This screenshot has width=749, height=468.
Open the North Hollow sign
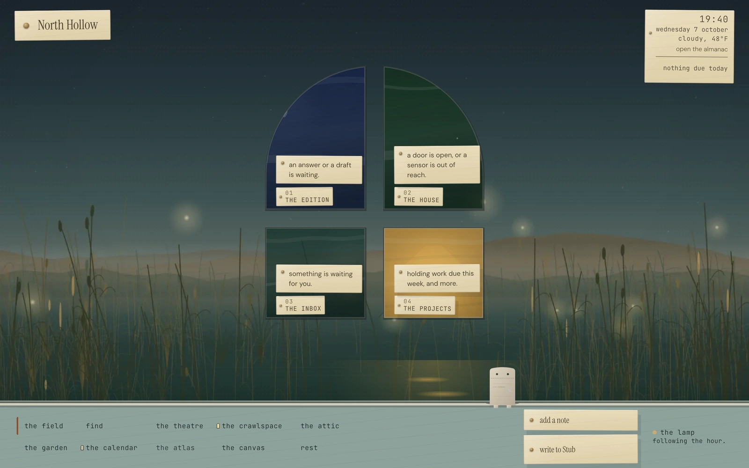pos(63,25)
